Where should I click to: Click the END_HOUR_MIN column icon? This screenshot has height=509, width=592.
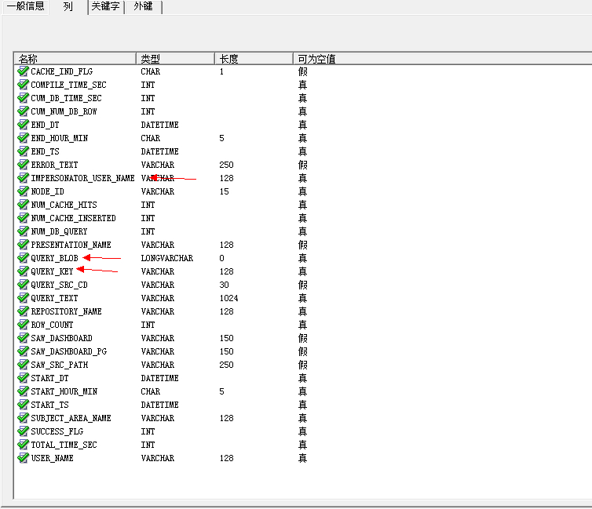(23, 138)
